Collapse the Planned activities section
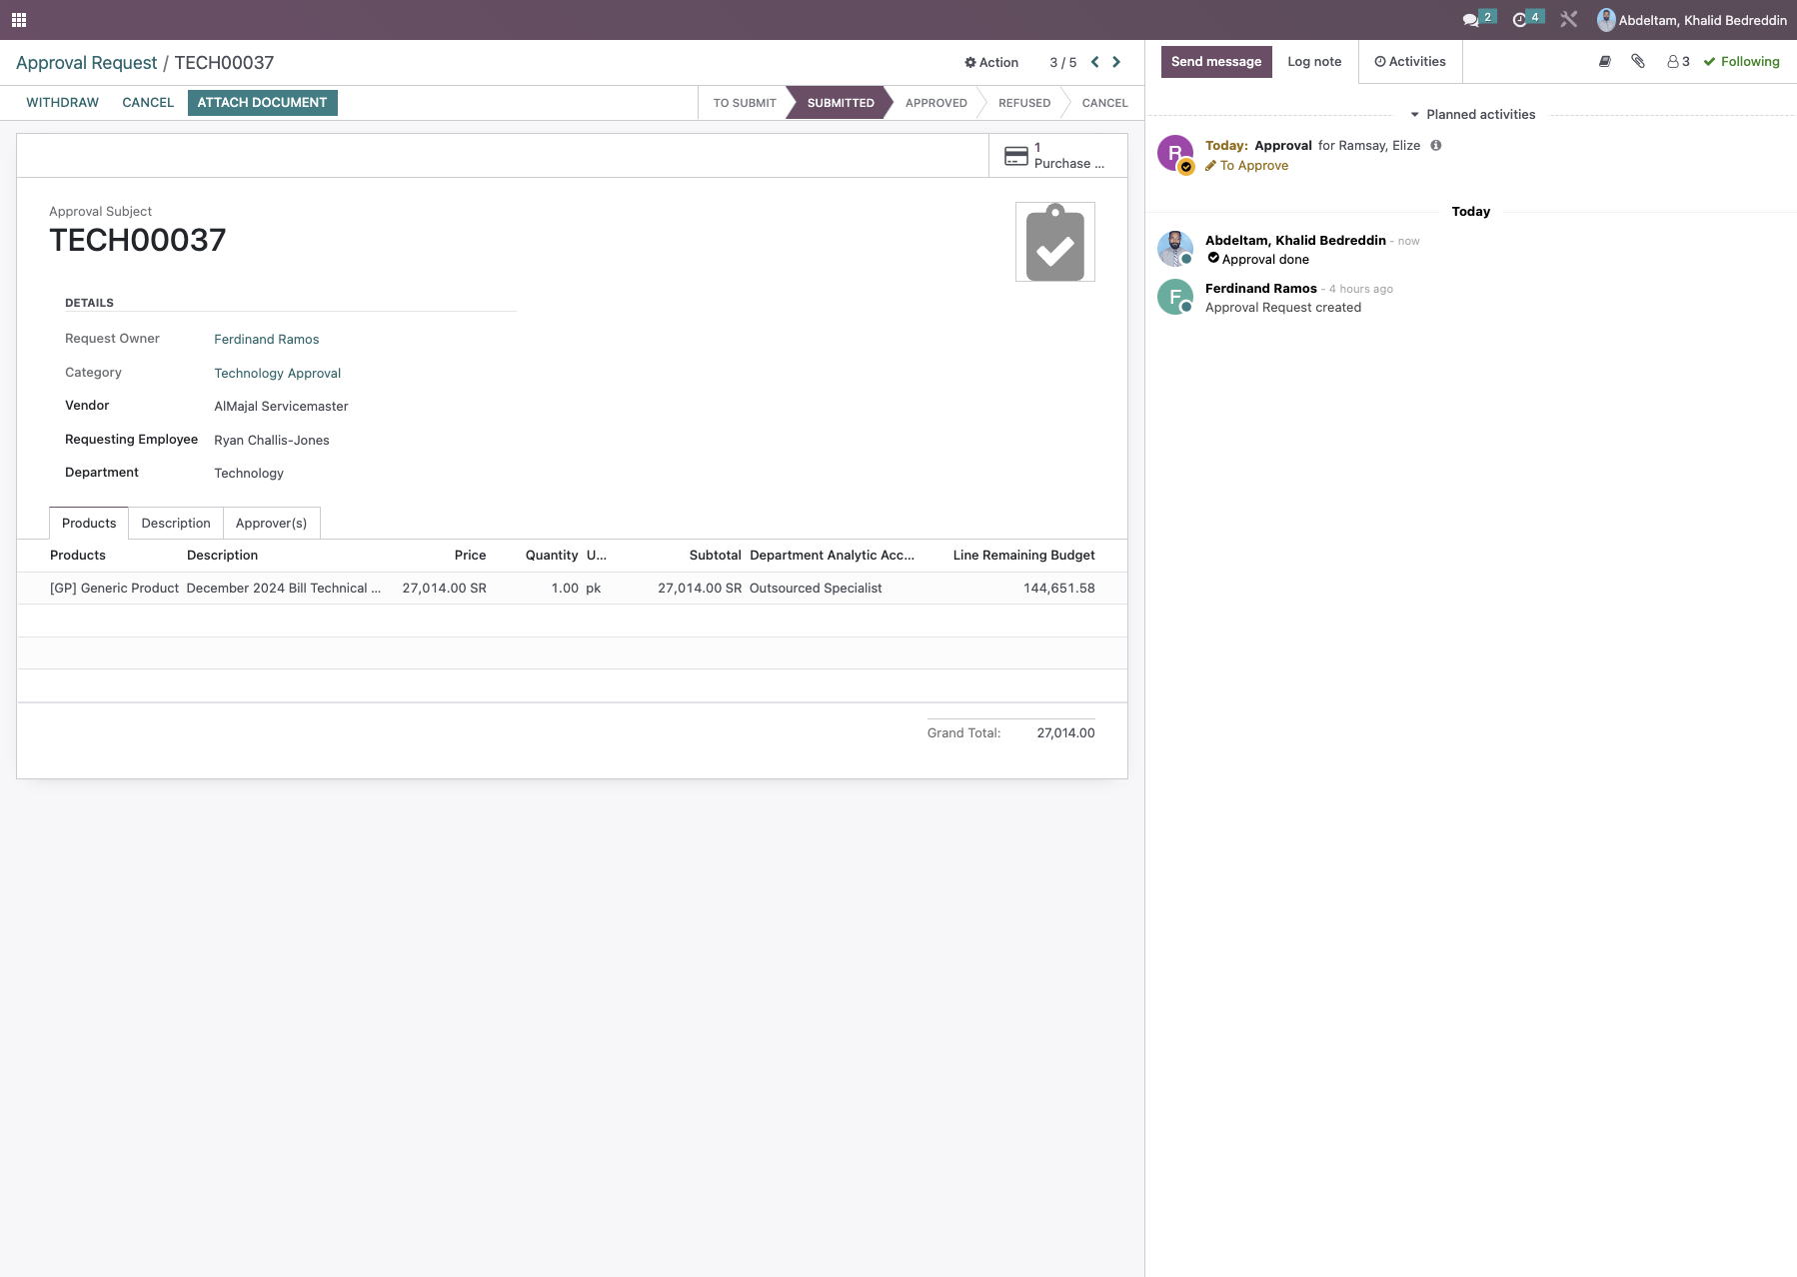The image size is (1797, 1277). (x=1472, y=115)
